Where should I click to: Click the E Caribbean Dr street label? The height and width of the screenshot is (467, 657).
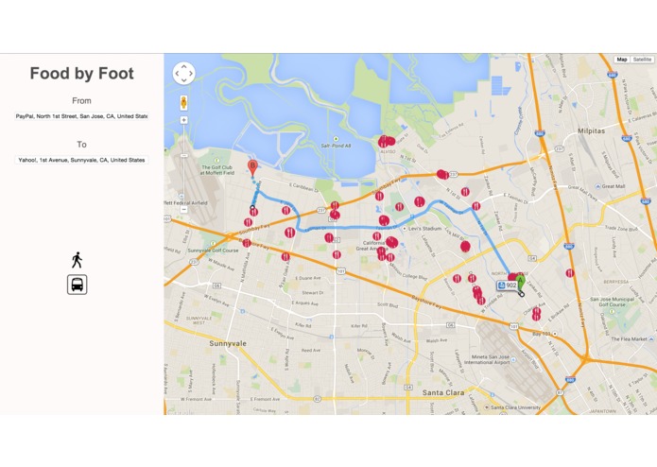coord(303,187)
